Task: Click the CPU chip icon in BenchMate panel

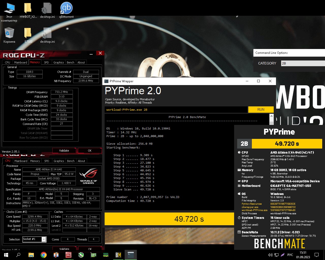Action: point(239,153)
